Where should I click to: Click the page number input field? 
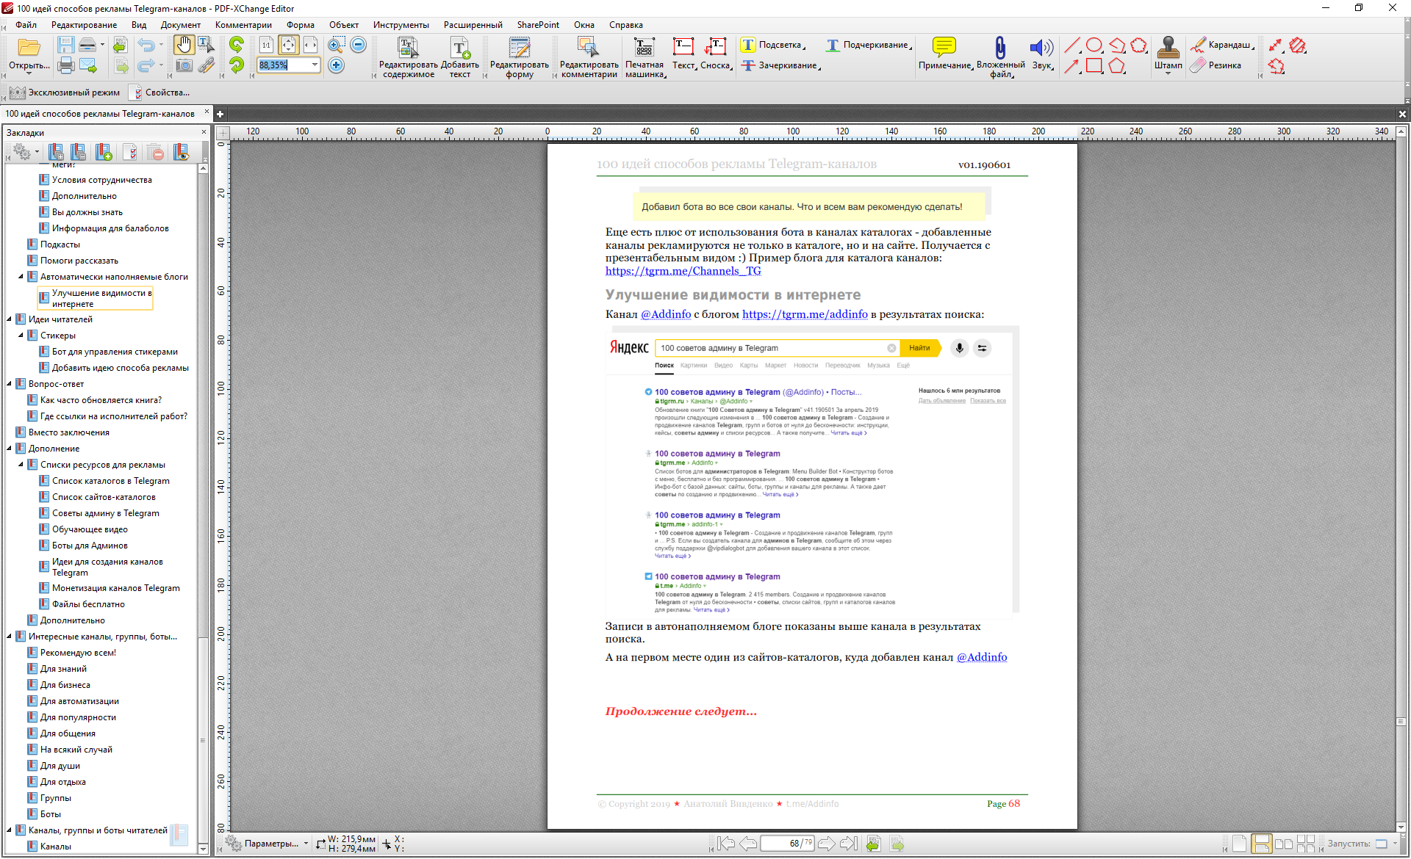(x=788, y=844)
